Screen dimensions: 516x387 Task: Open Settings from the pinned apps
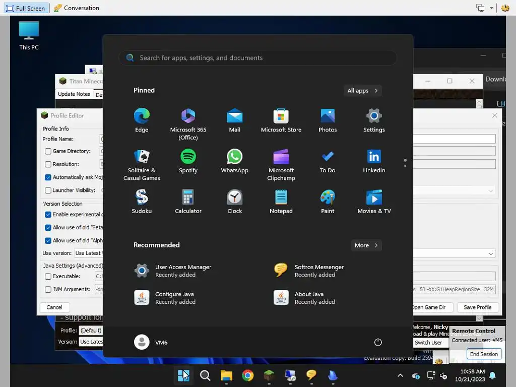coord(374,120)
